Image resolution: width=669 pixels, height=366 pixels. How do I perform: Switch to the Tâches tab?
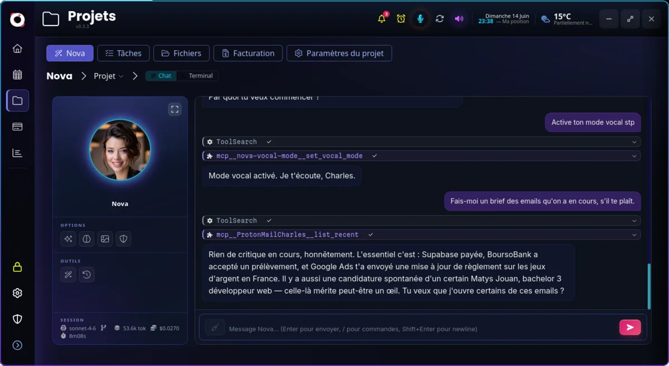tap(123, 53)
